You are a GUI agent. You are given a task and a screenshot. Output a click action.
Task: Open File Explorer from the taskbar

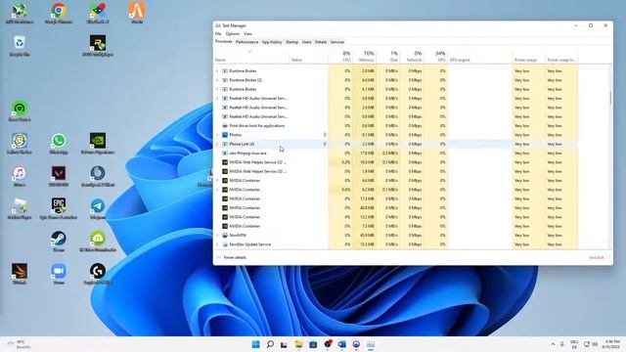coord(298,344)
